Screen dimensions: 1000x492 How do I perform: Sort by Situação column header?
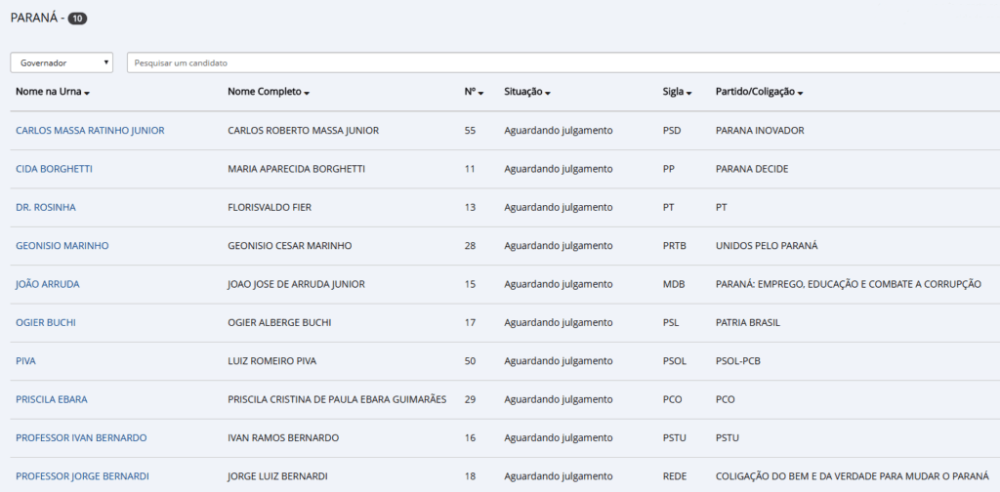coord(526,92)
